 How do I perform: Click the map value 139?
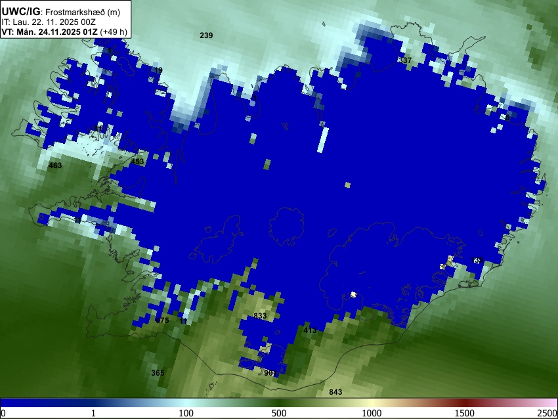point(477,260)
